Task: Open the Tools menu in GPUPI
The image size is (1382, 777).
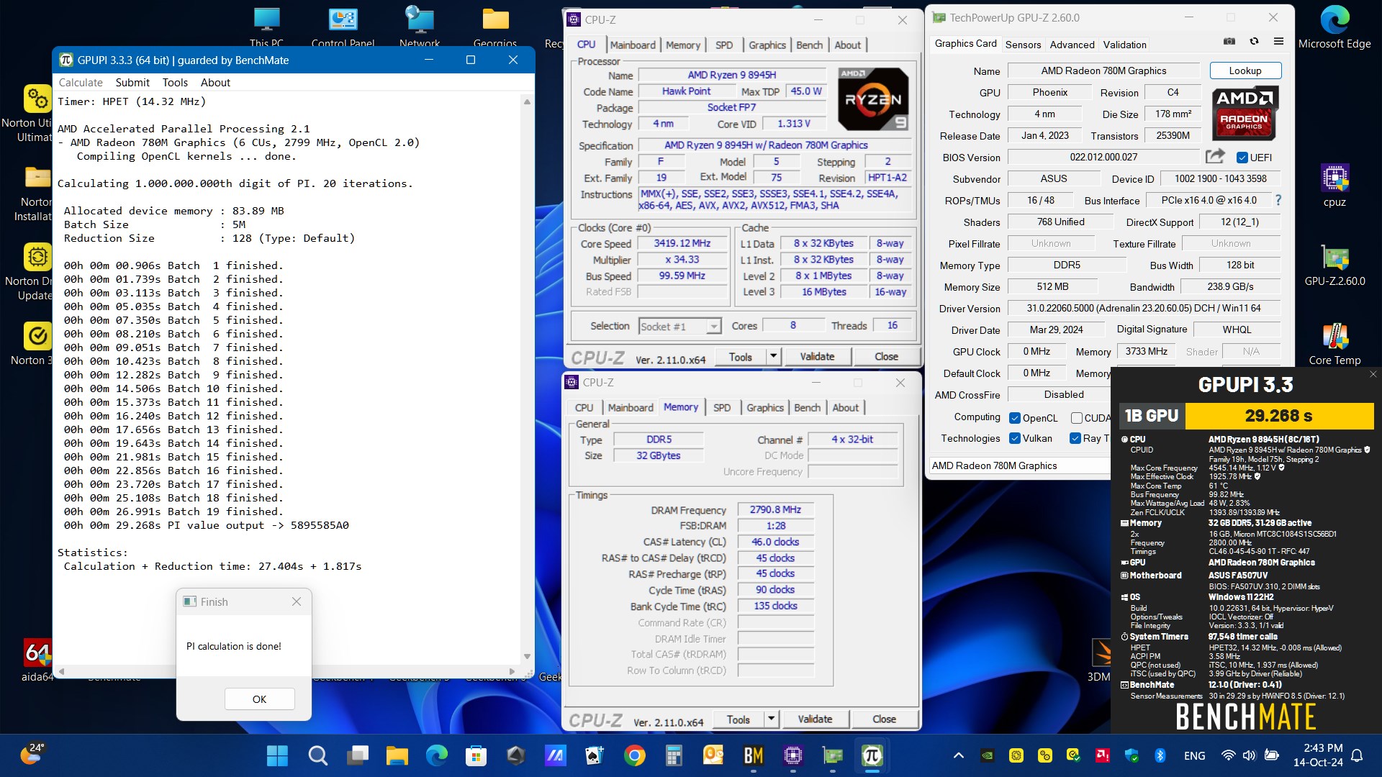Action: pos(175,83)
